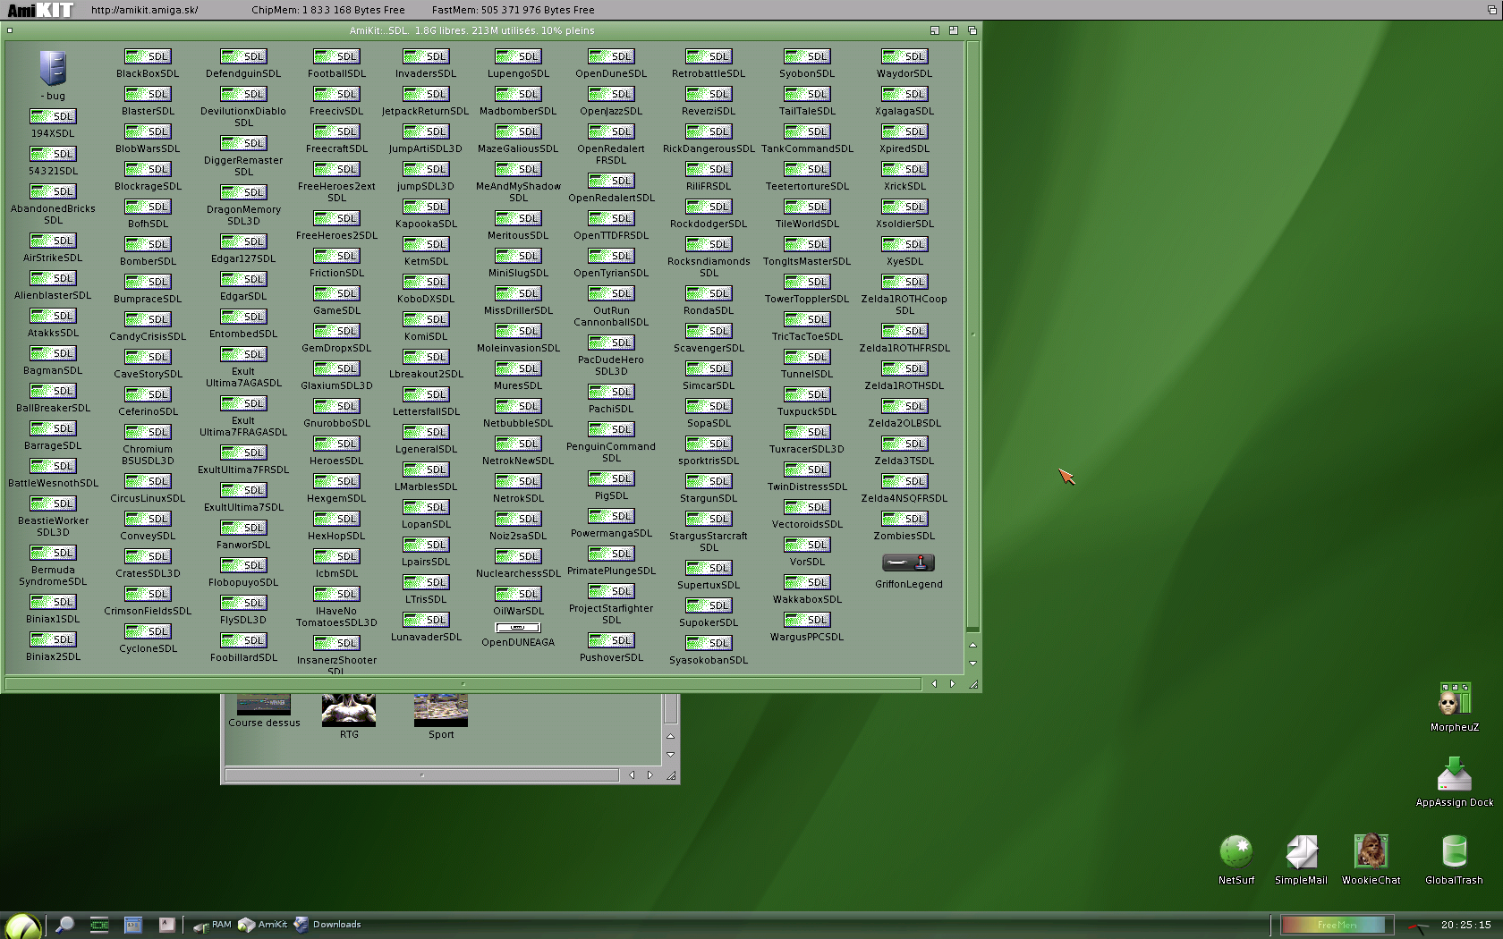Launch WookieChat desktop icon
1503x939 pixels.
(x=1371, y=851)
